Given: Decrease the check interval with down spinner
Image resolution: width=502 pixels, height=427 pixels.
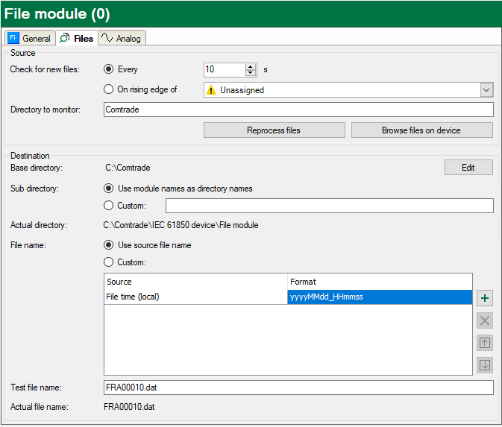Looking at the screenshot, I should pyautogui.click(x=251, y=73).
